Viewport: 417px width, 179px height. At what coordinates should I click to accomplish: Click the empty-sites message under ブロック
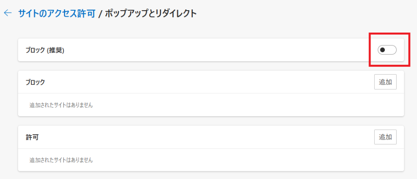point(61,105)
